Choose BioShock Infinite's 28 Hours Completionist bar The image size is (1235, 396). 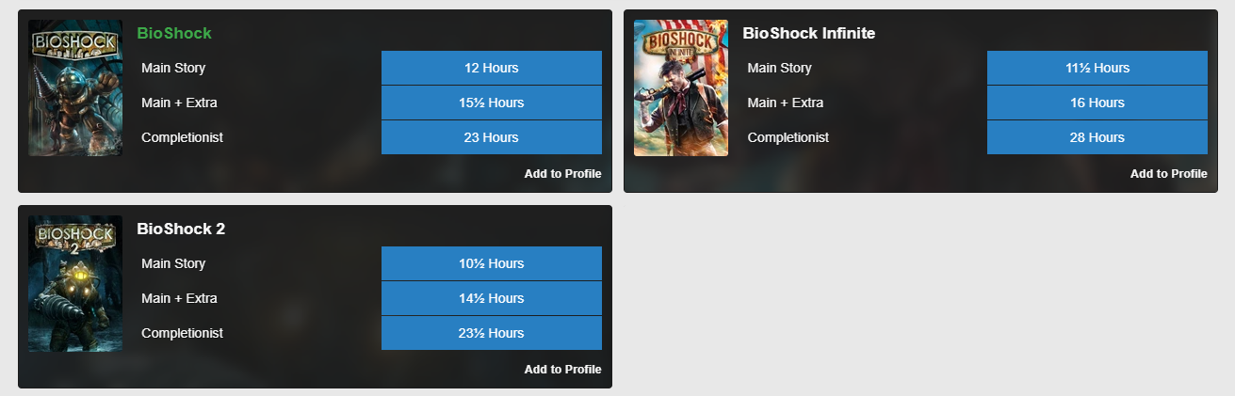(x=1097, y=137)
